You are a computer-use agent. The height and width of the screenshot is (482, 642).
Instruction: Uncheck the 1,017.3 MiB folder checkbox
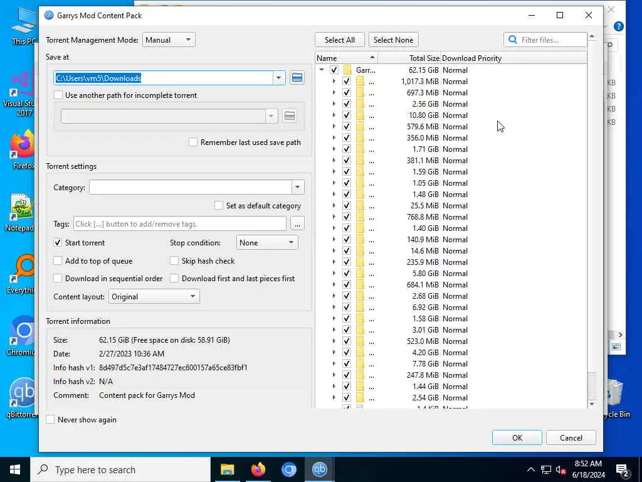346,81
